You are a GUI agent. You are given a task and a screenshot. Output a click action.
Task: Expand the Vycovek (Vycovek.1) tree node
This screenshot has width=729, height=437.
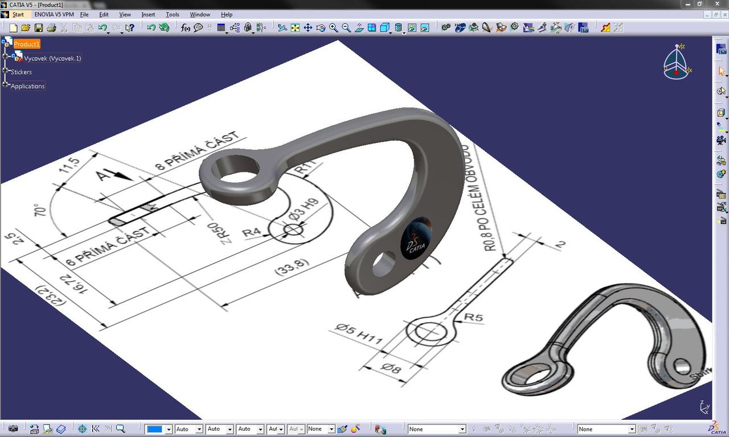[6, 56]
